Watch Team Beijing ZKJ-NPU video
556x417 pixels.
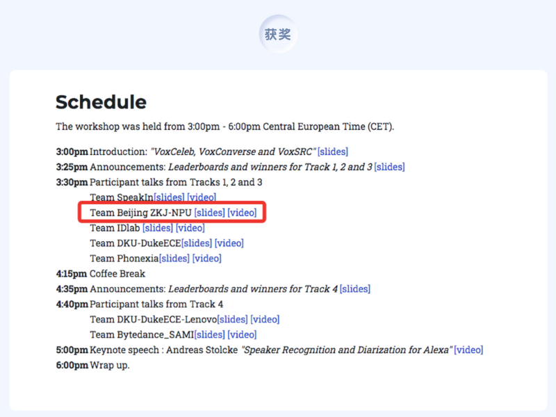point(242,213)
